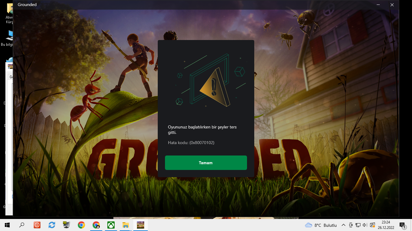Screen dimensions: 412x231
Task: Open Chrome icon with profile badge
Action: (96, 225)
